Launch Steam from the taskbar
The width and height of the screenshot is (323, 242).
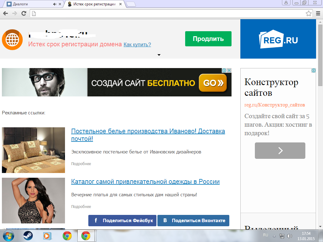coord(28,236)
